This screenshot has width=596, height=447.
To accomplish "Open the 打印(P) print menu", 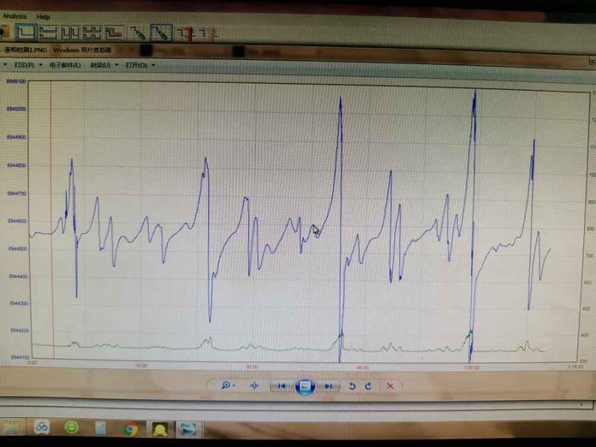I will point(25,65).
